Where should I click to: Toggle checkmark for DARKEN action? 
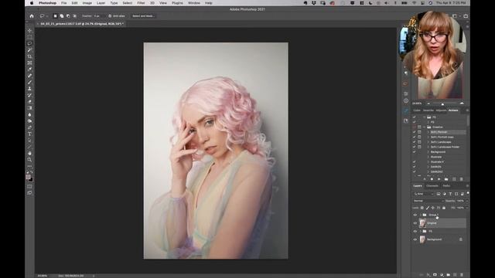[x=415, y=167]
